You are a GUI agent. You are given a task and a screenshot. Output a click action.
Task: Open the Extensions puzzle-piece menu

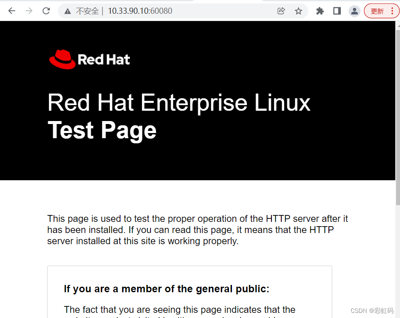pyautogui.click(x=320, y=11)
